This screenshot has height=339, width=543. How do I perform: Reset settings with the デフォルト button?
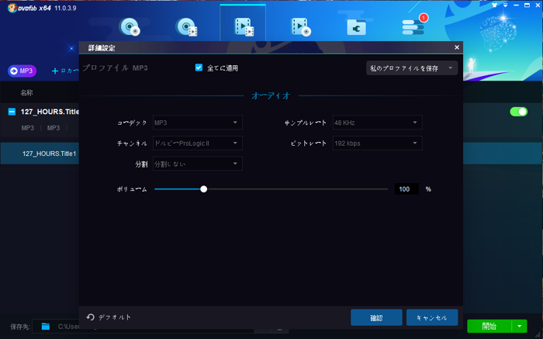109,317
